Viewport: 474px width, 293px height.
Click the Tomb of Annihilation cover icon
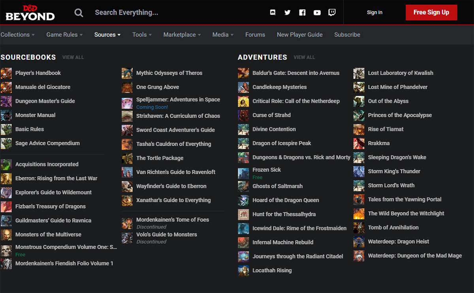[x=359, y=227]
